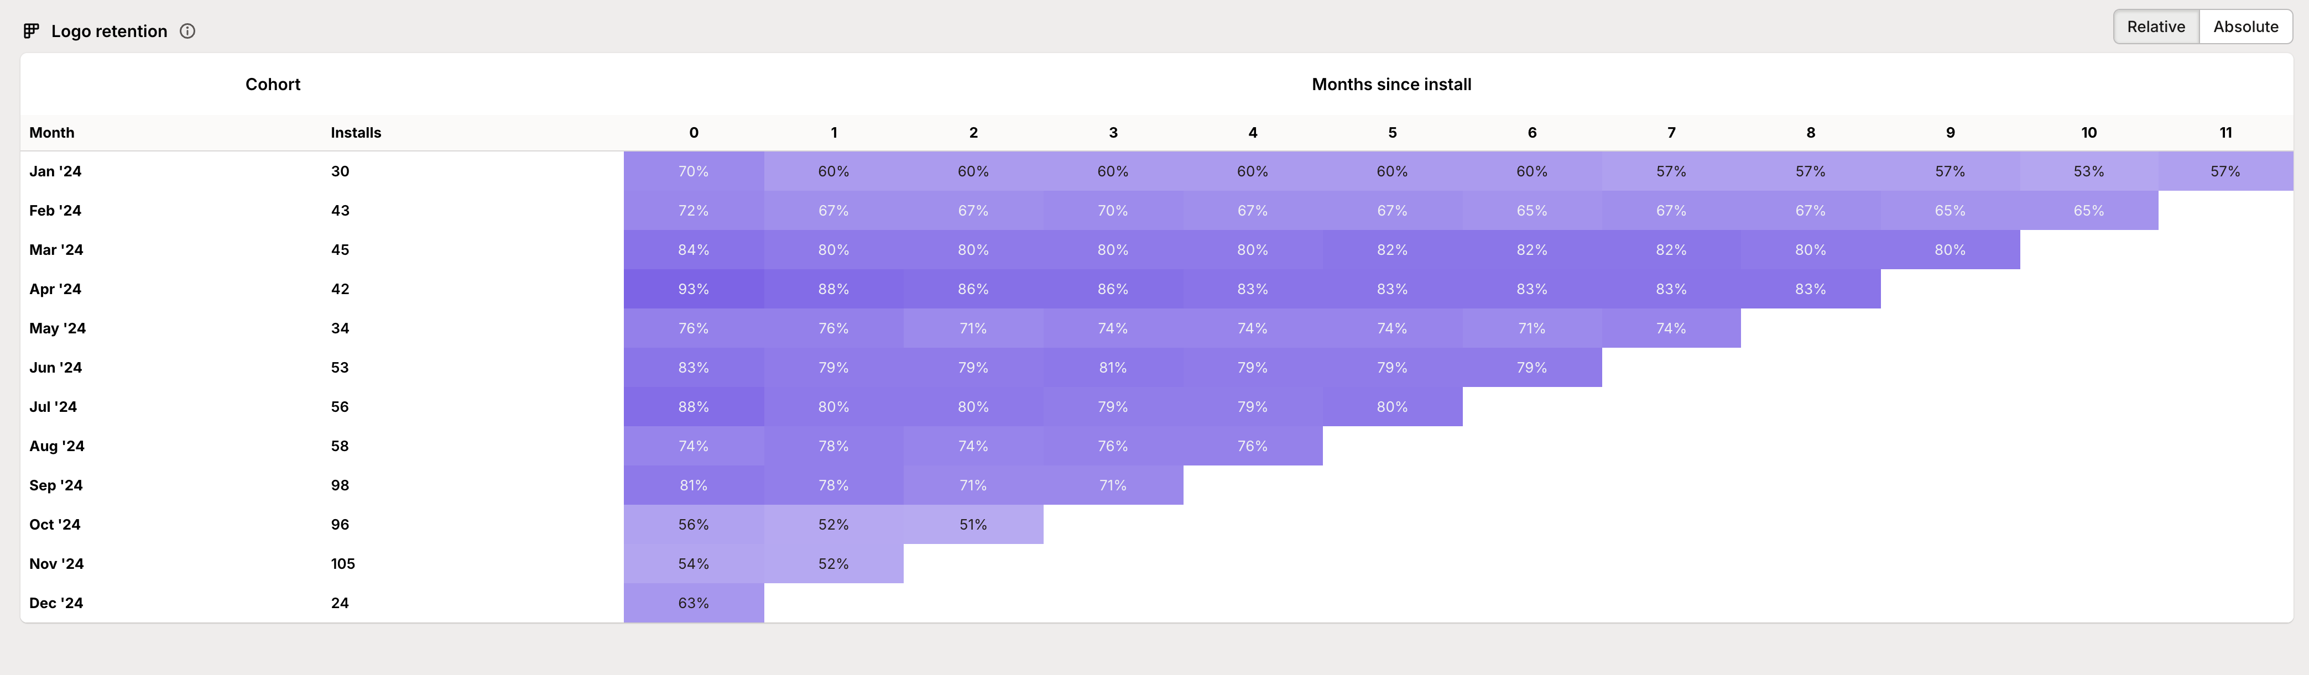
Task: Click the Months since install heading
Action: tap(1391, 84)
